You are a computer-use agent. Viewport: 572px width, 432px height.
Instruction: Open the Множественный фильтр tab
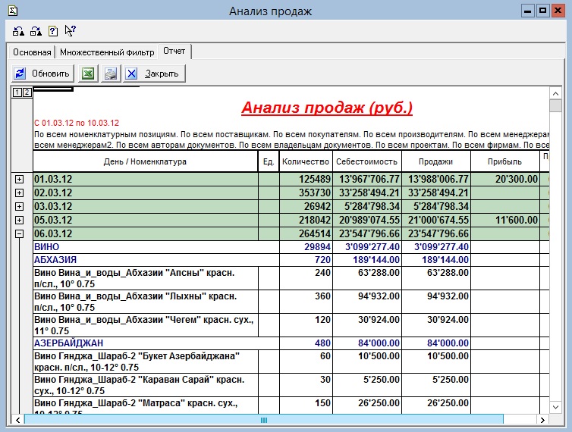(x=107, y=52)
